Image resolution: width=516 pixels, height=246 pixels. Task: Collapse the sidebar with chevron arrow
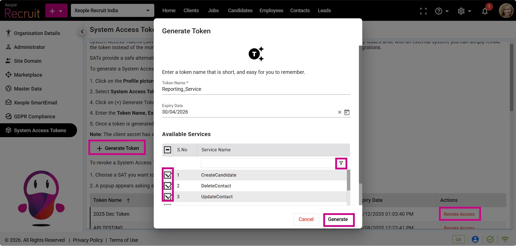[x=82, y=32]
